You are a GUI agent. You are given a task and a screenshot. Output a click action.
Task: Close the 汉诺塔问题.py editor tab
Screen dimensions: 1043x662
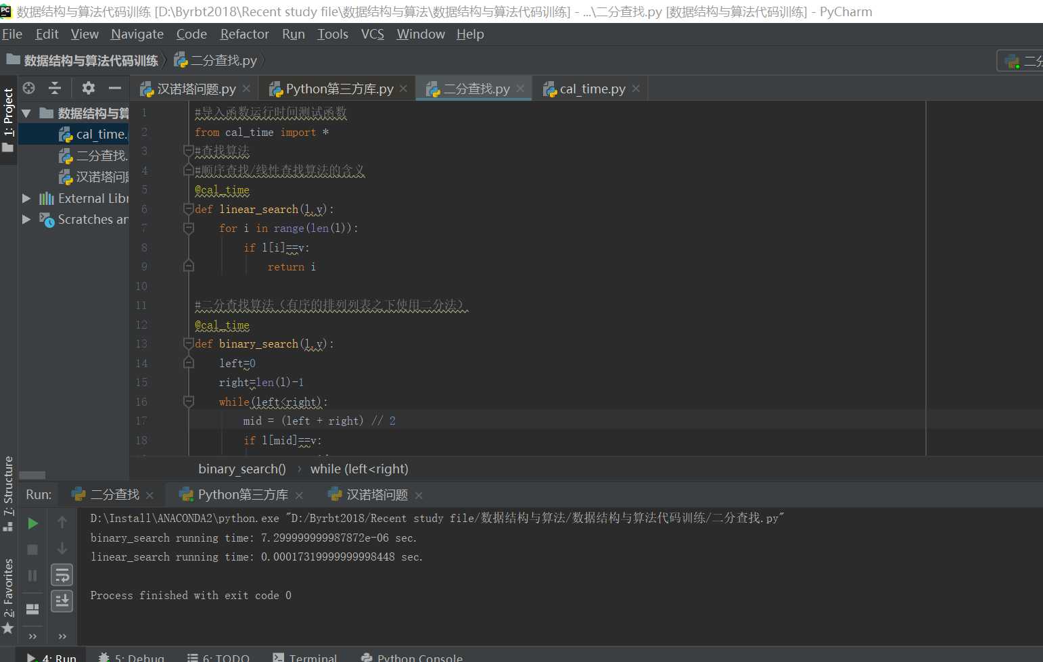(246, 89)
